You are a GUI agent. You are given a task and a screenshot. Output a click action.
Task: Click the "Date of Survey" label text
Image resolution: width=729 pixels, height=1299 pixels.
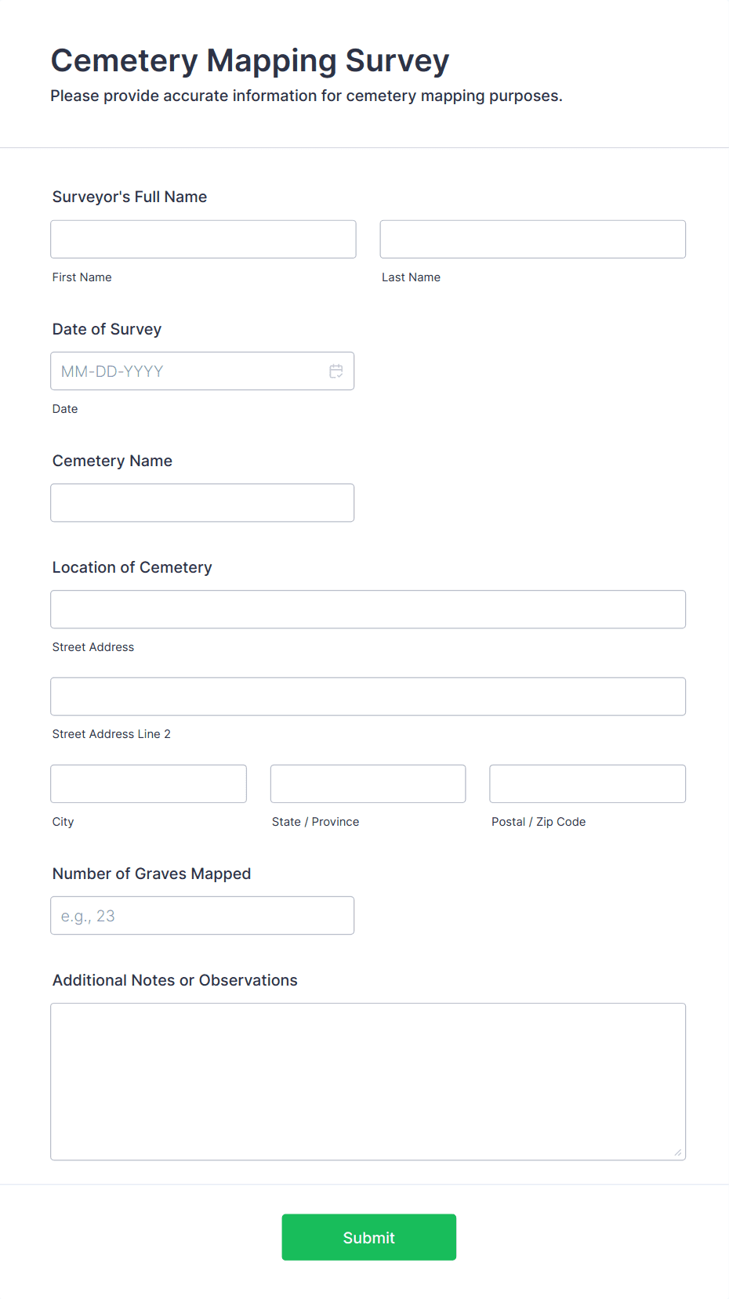107,329
